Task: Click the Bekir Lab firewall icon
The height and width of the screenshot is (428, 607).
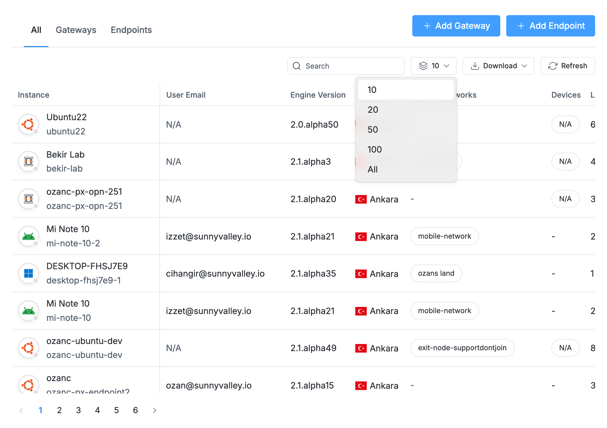Action: coord(29,161)
